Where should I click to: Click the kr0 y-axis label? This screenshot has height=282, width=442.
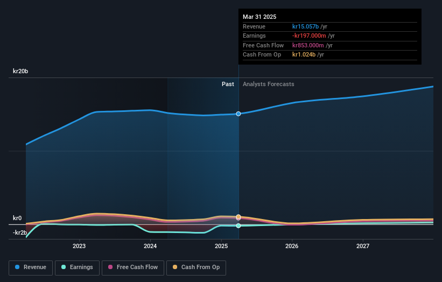pyautogui.click(x=17, y=218)
